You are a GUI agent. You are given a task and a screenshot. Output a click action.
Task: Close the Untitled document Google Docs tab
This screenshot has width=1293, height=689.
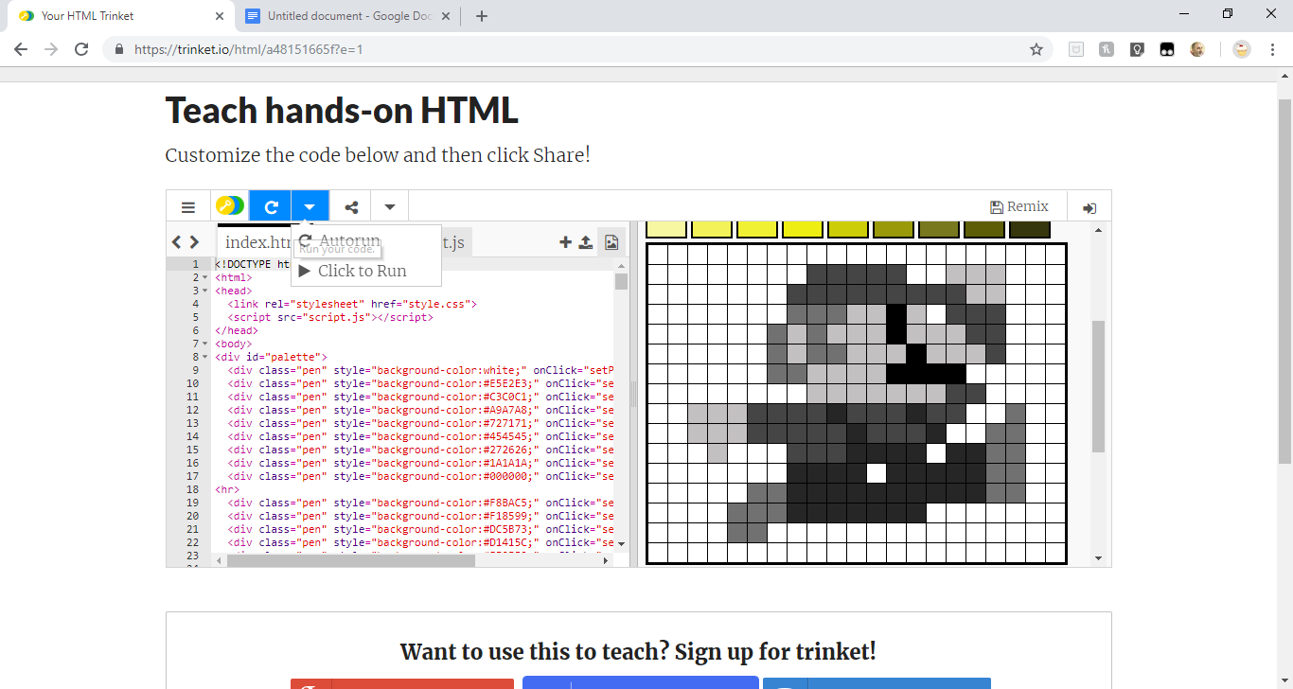tap(447, 16)
